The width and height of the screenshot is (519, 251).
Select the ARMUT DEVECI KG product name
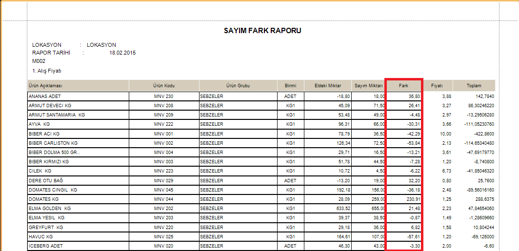(x=50, y=106)
